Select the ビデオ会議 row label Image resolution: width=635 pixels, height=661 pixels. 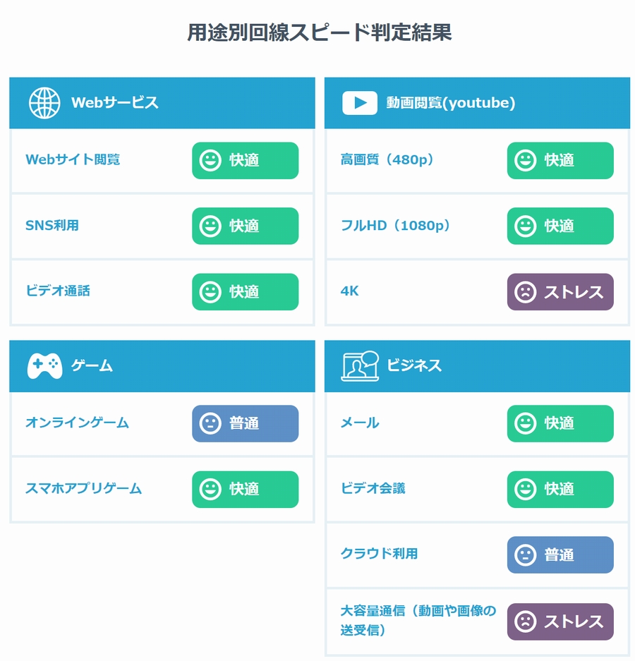pyautogui.click(x=373, y=489)
